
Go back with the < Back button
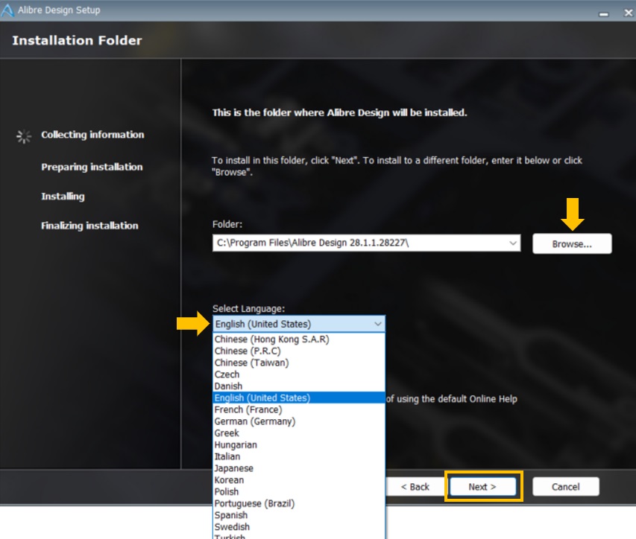(415, 486)
